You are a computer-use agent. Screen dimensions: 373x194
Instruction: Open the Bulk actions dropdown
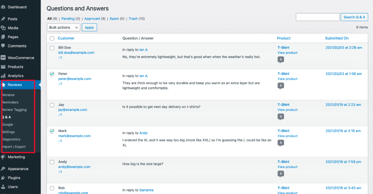coord(63,28)
